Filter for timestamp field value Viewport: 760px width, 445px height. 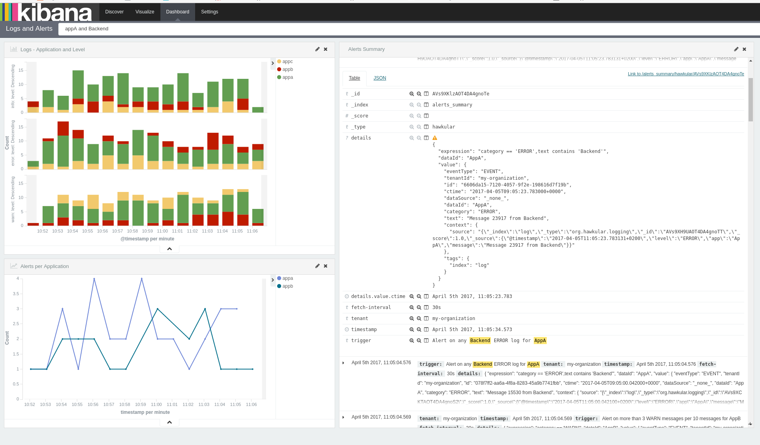coord(412,330)
